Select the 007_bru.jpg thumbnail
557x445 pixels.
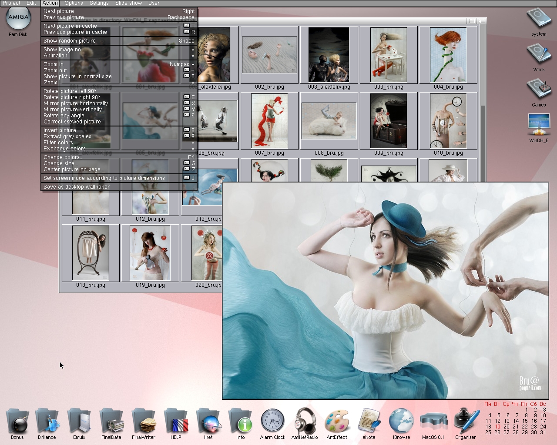tap(269, 122)
